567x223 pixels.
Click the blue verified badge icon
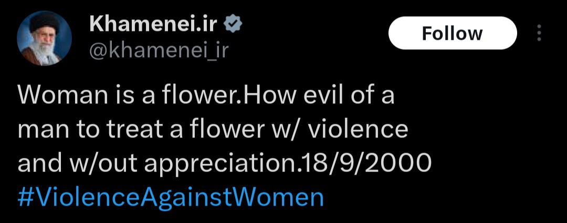tap(233, 24)
